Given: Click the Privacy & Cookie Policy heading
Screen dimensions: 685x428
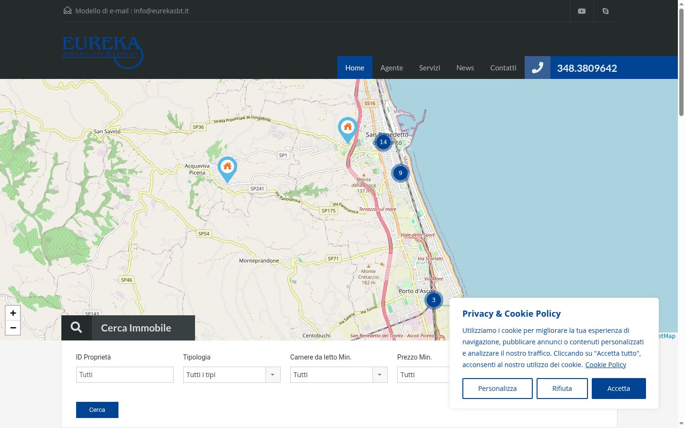Looking at the screenshot, I should click(x=511, y=314).
